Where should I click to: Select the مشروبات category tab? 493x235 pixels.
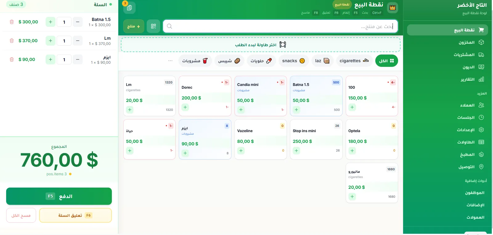point(195,61)
